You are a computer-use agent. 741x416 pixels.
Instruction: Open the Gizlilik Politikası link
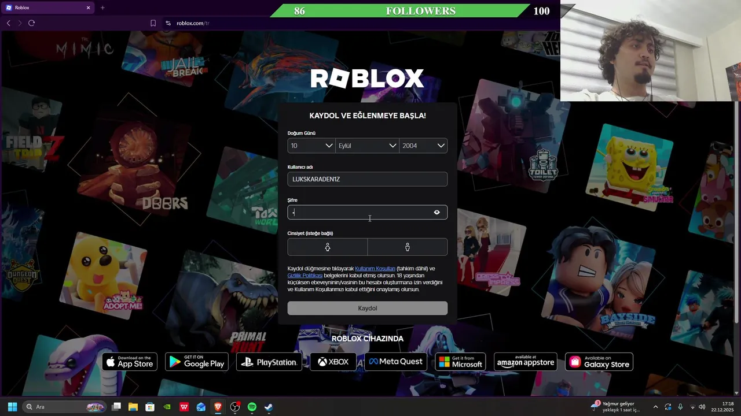tap(305, 276)
